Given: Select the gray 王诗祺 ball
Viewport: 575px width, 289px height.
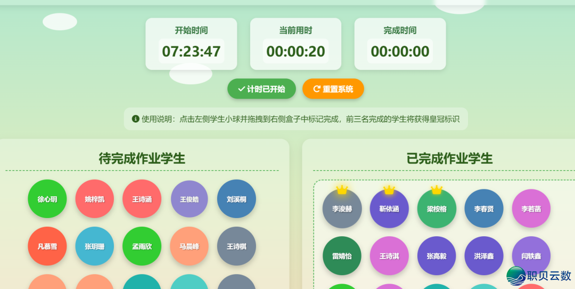Looking at the screenshot, I should tap(236, 246).
